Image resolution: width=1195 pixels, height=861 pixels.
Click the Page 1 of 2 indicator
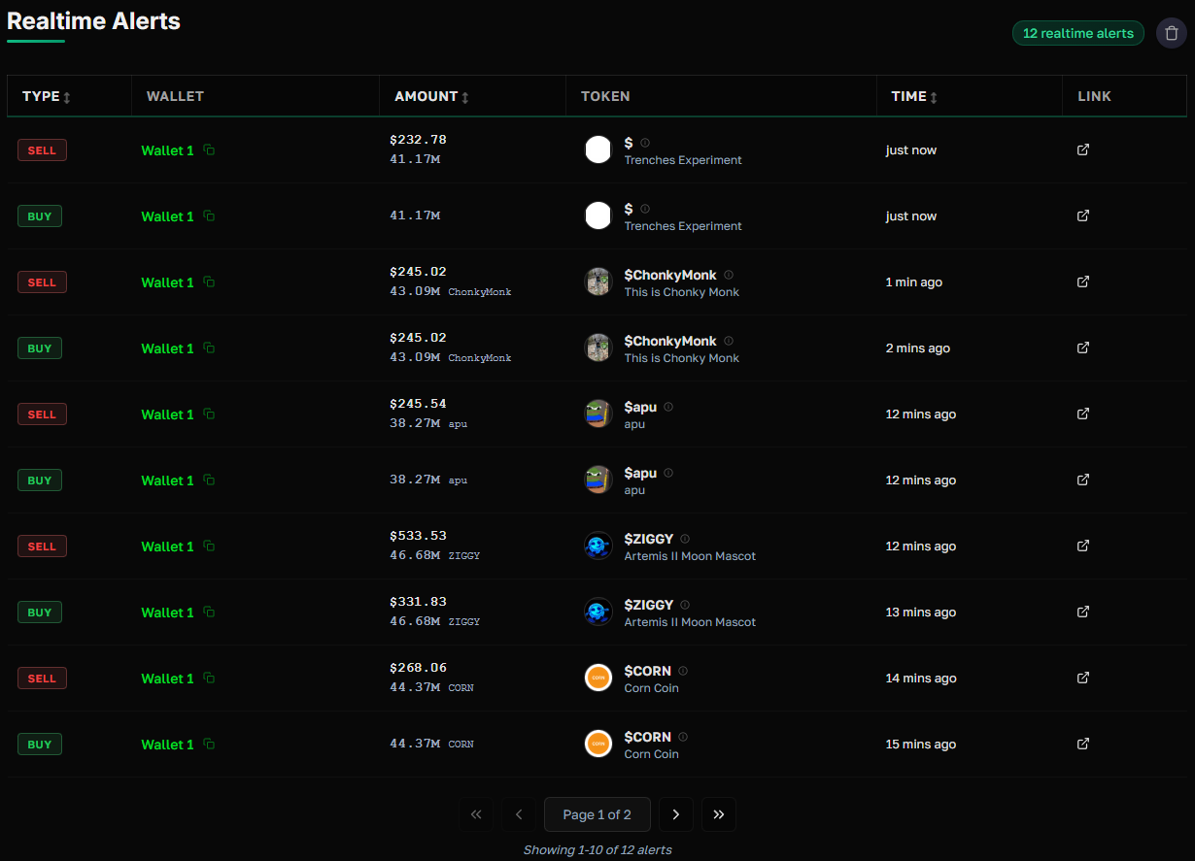(x=597, y=814)
